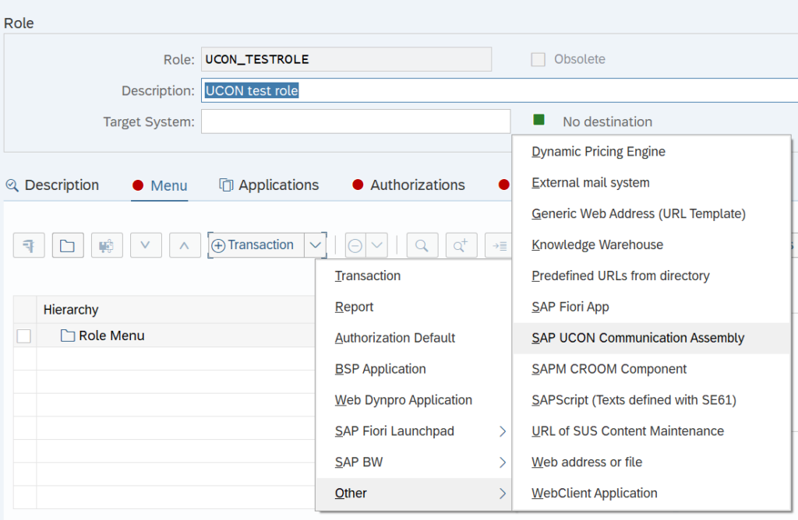Click the Add Transaction button
This screenshot has width=798, height=520.
(x=257, y=245)
